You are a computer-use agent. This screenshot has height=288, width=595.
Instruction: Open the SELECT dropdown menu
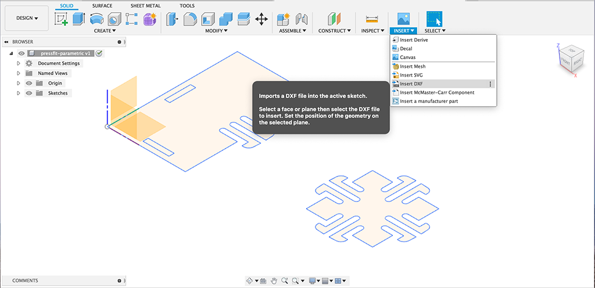point(435,31)
